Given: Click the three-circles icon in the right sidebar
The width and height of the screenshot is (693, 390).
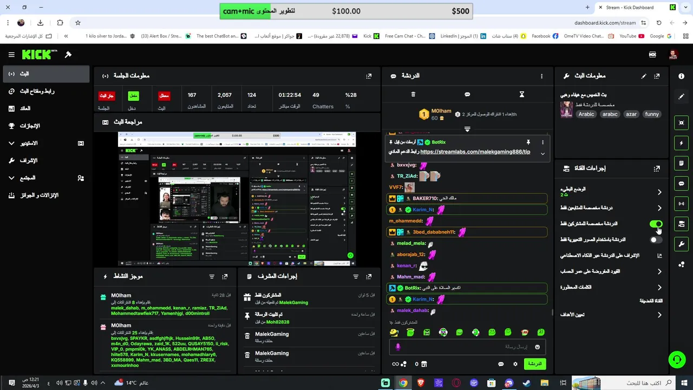Looking at the screenshot, I should click(x=681, y=264).
